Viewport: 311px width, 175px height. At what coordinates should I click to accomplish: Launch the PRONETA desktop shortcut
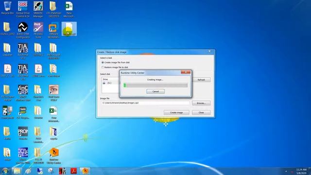(23, 133)
